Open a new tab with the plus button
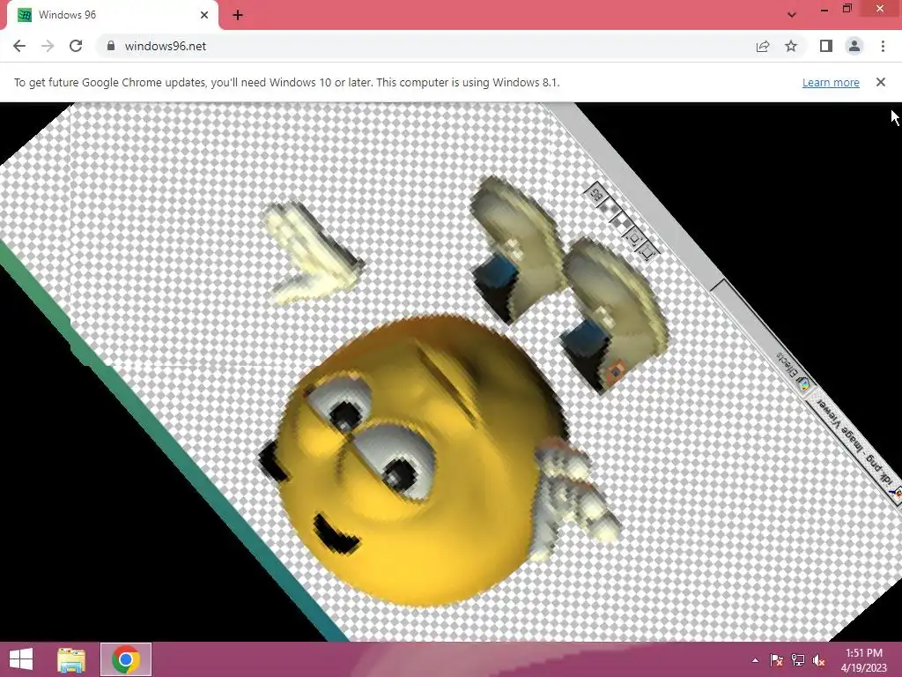The height and width of the screenshot is (677, 902). tap(238, 15)
